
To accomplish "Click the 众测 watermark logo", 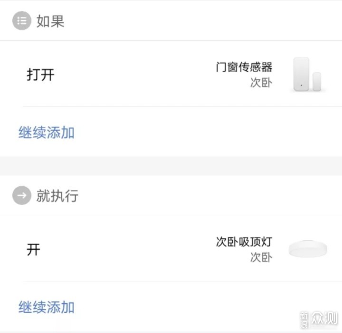I will click(324, 318).
